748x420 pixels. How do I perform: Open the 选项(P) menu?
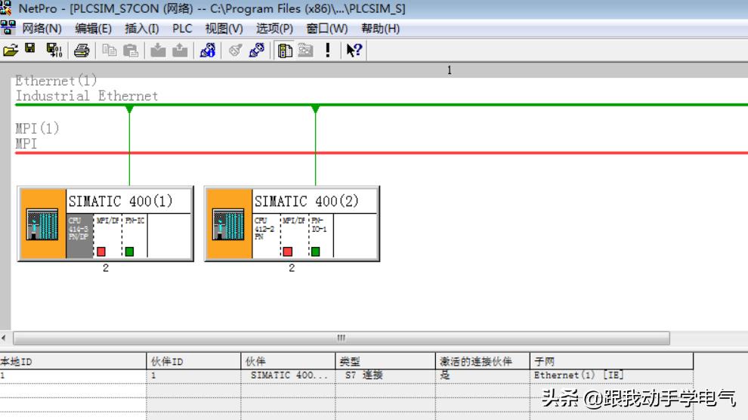[x=274, y=29]
